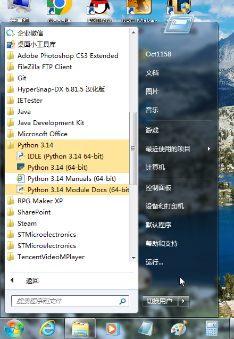Open 设备和打印机

click(165, 206)
